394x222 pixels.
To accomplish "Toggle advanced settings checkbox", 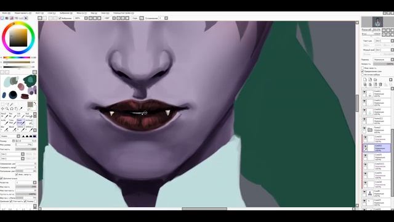I will tap(1, 178).
